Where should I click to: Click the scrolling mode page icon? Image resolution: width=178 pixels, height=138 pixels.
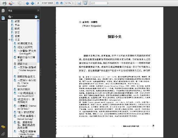79,3
